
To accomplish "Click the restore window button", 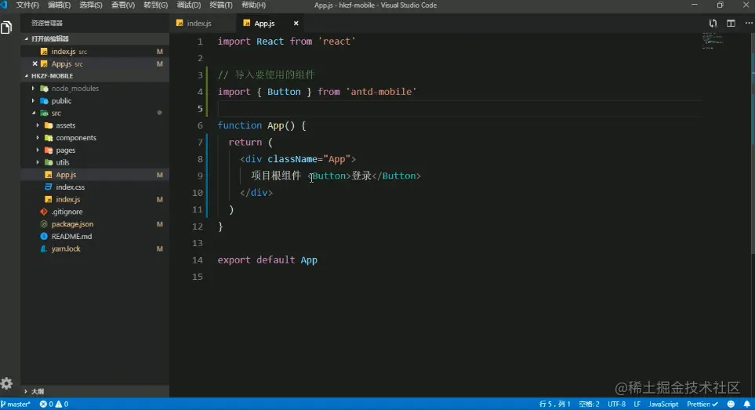I will [721, 5].
